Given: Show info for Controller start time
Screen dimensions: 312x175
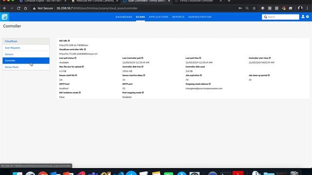Looking at the screenshot, I should [x=270, y=58].
